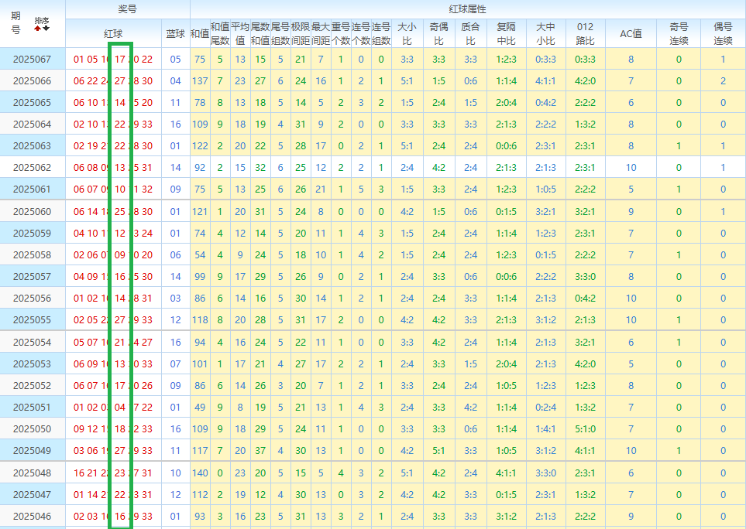Click the 012路比 column header
The height and width of the screenshot is (529, 746).
pyautogui.click(x=586, y=33)
